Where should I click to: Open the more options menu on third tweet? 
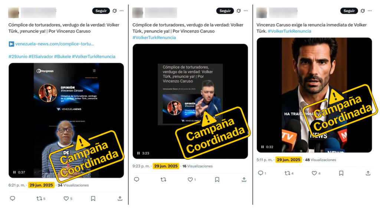point(370,11)
